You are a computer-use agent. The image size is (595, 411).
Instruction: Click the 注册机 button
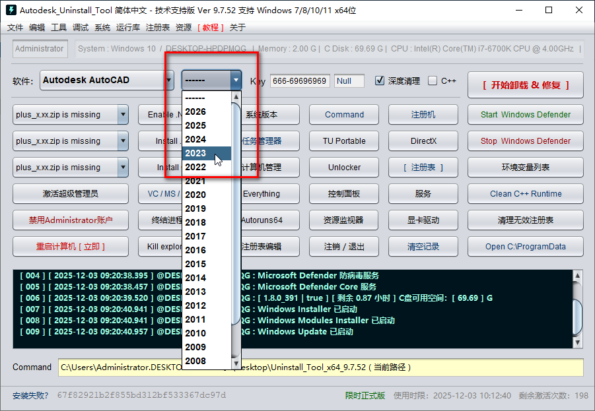(x=423, y=115)
